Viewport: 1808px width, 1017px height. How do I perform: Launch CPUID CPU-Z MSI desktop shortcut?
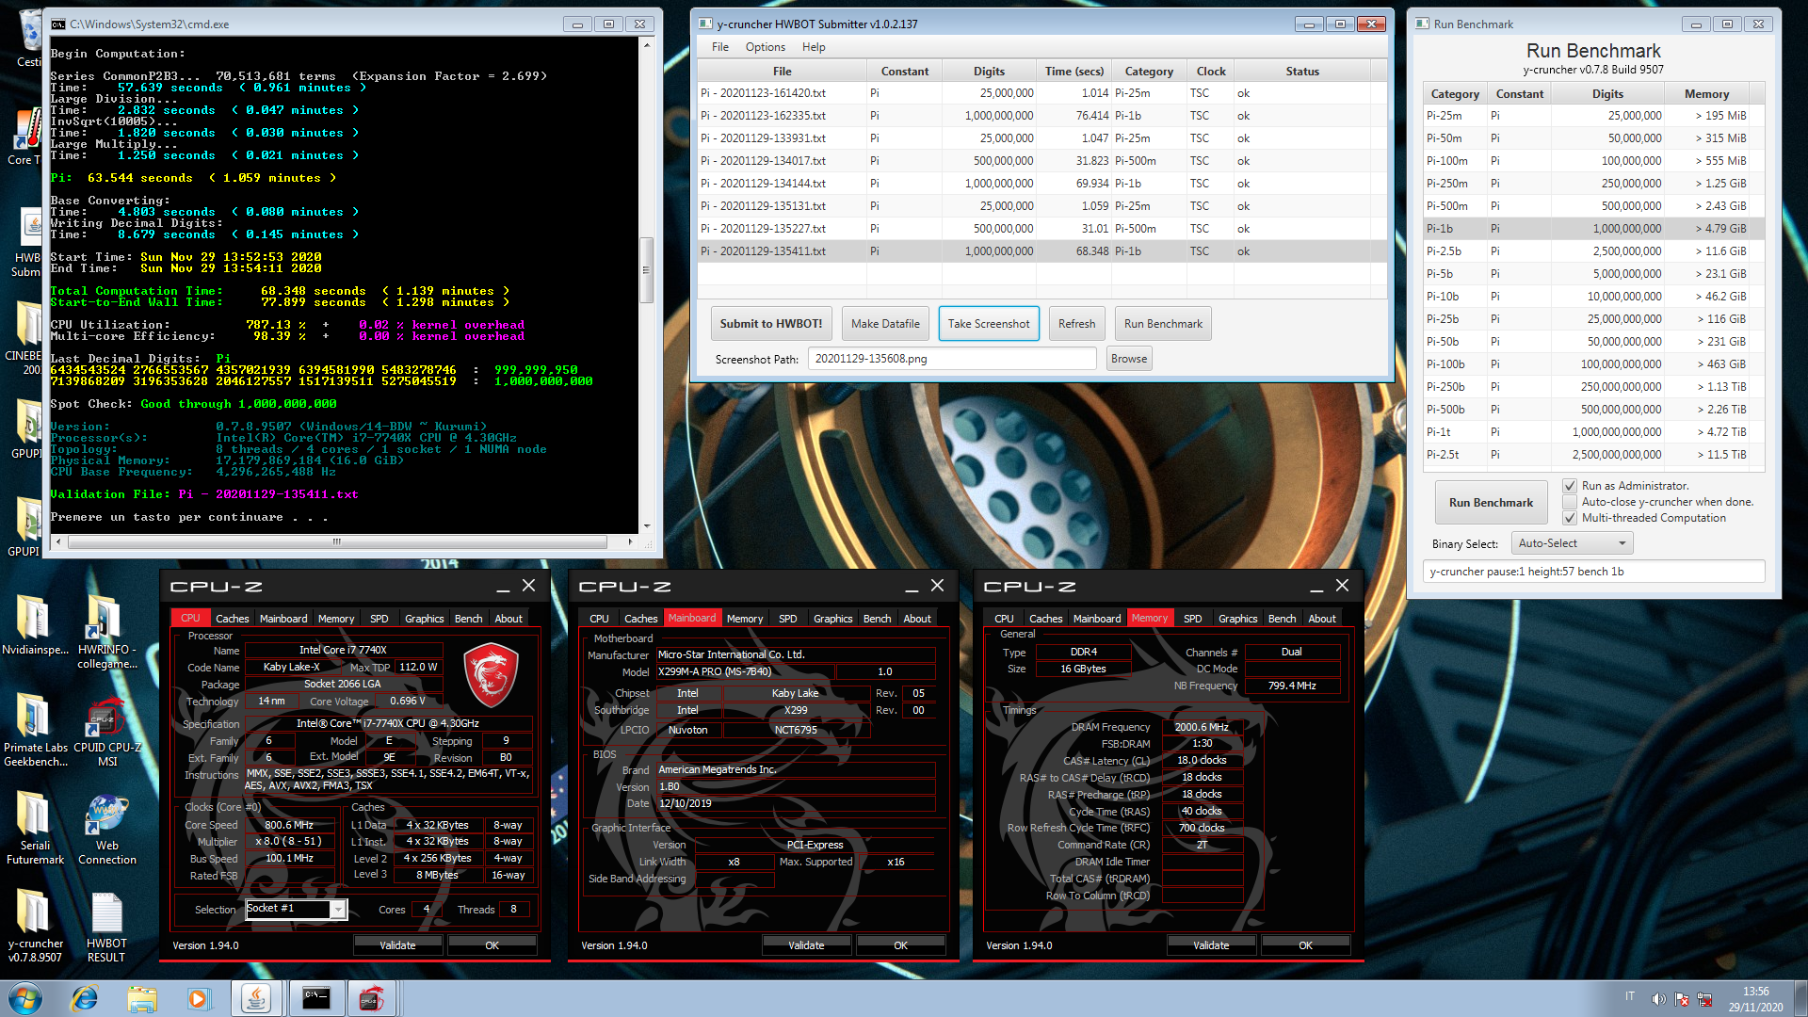106,732
